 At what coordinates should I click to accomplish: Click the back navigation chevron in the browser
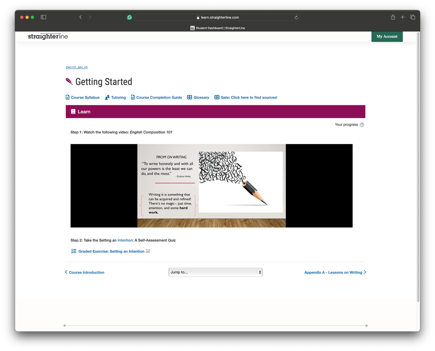coord(80,17)
